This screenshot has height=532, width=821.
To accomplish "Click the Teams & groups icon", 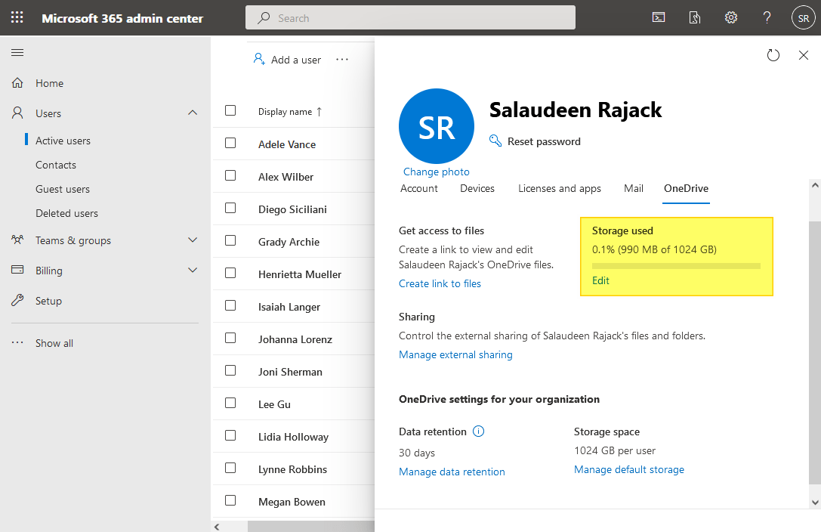I will click(17, 240).
